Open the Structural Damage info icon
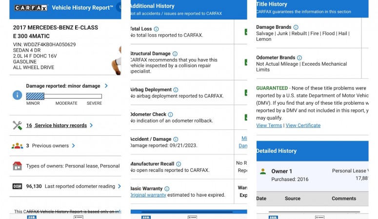378x219 pixels. click(175, 54)
